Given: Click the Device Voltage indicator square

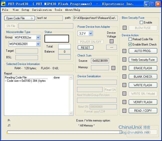Looking at the screenshot, I should point(111,41).
